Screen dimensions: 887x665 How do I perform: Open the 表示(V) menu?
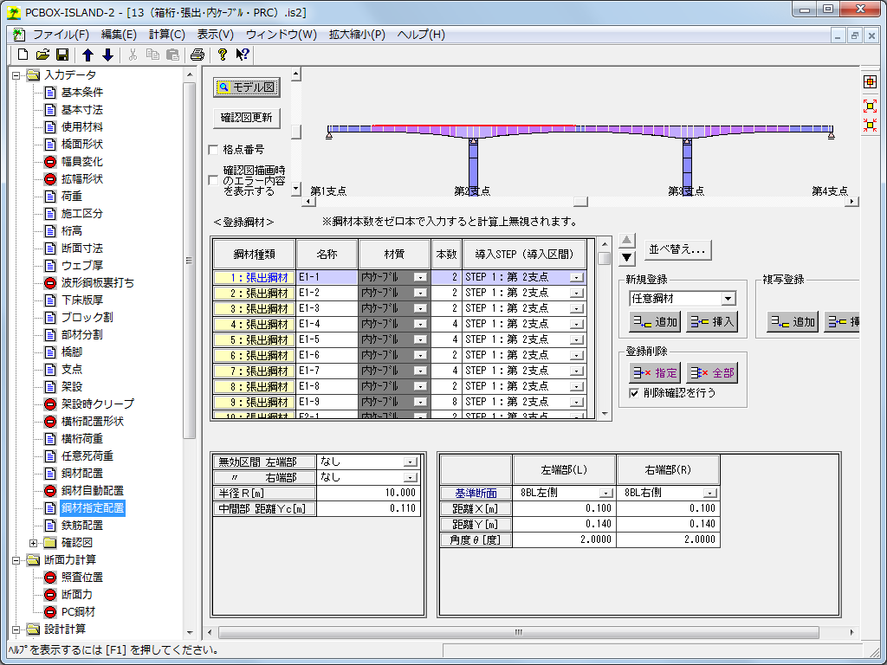215,35
